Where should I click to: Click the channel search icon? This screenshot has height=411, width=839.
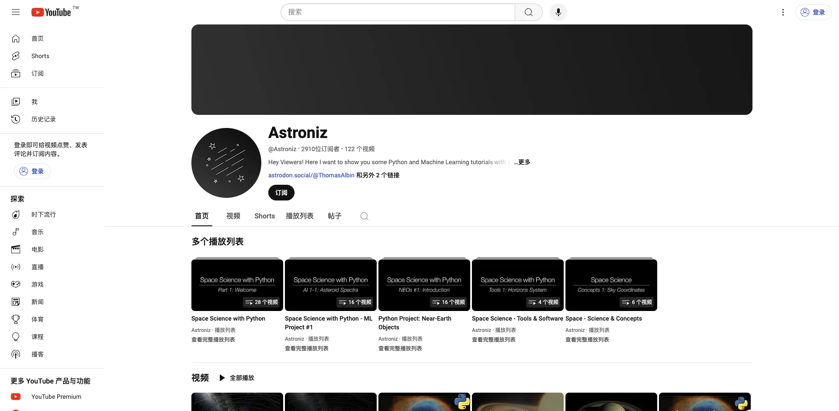click(364, 216)
